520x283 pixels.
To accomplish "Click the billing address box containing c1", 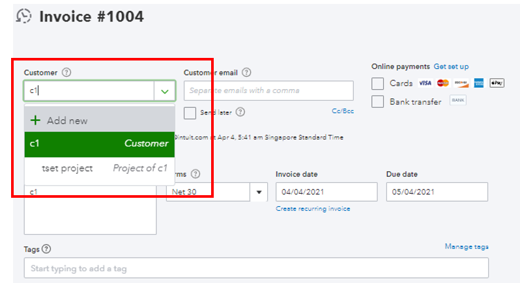I will 90,210.
